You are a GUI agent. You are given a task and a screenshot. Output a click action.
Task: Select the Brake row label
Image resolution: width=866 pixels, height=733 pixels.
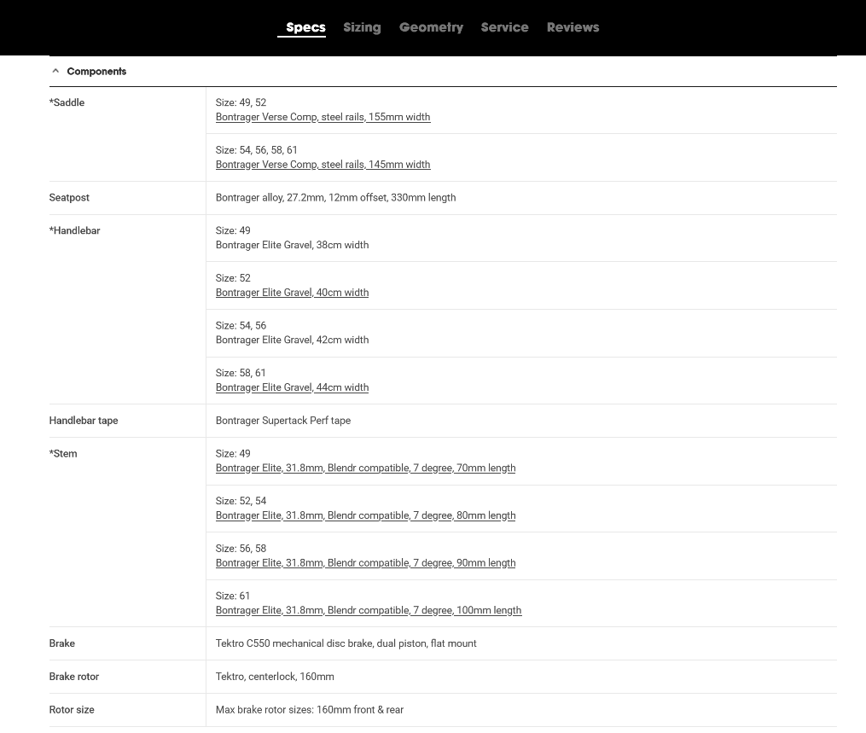click(61, 643)
